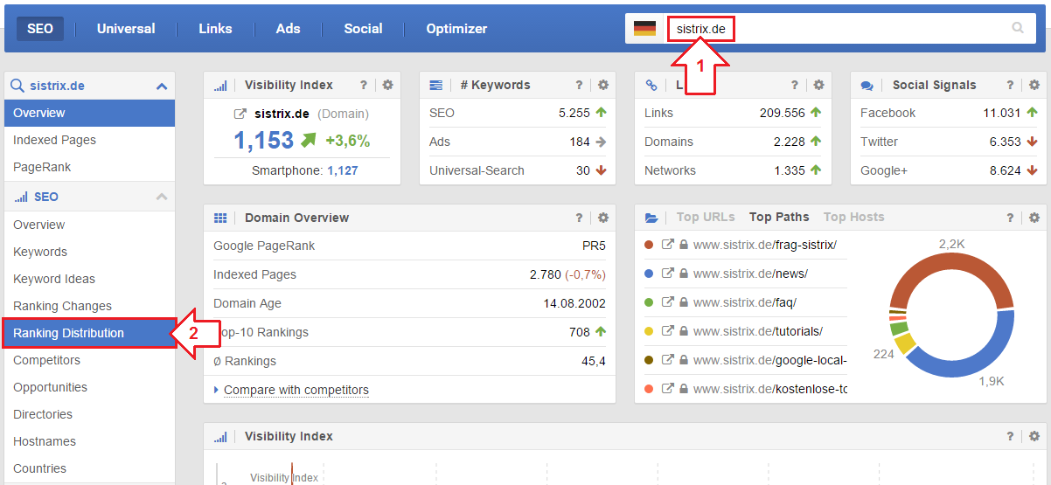Open Social Signals settings gear

coord(1034,85)
